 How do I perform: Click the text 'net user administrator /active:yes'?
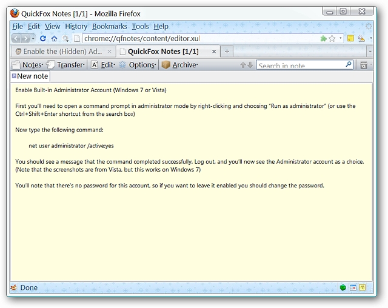72,146
